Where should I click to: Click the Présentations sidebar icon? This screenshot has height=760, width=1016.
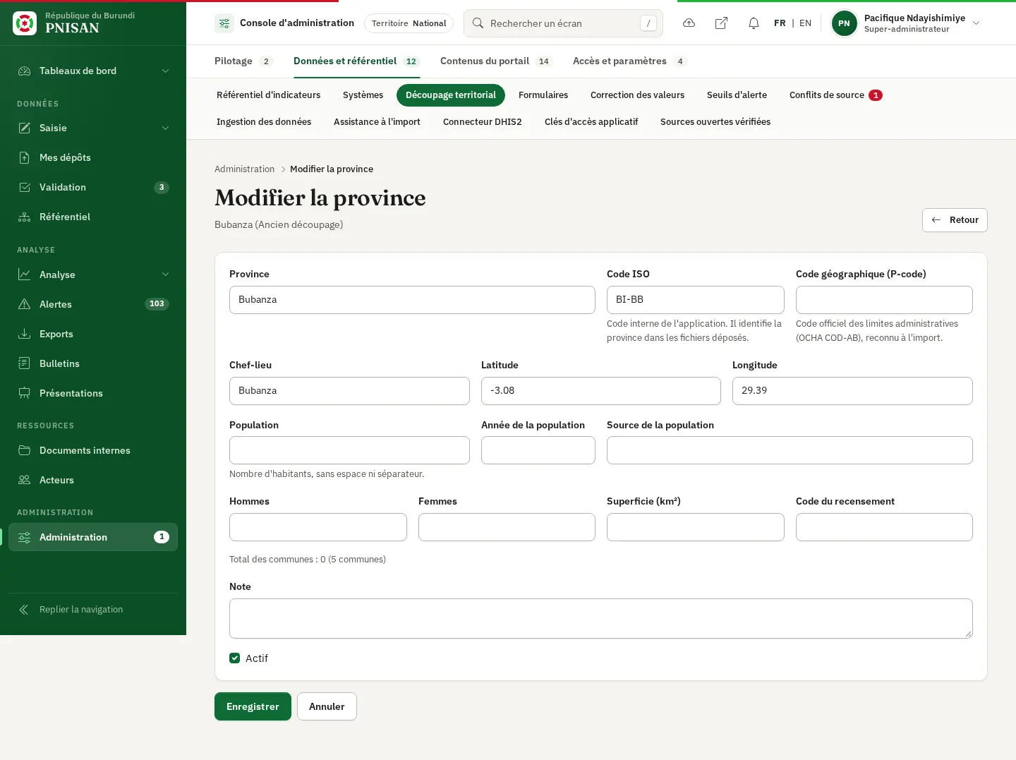[x=25, y=393]
